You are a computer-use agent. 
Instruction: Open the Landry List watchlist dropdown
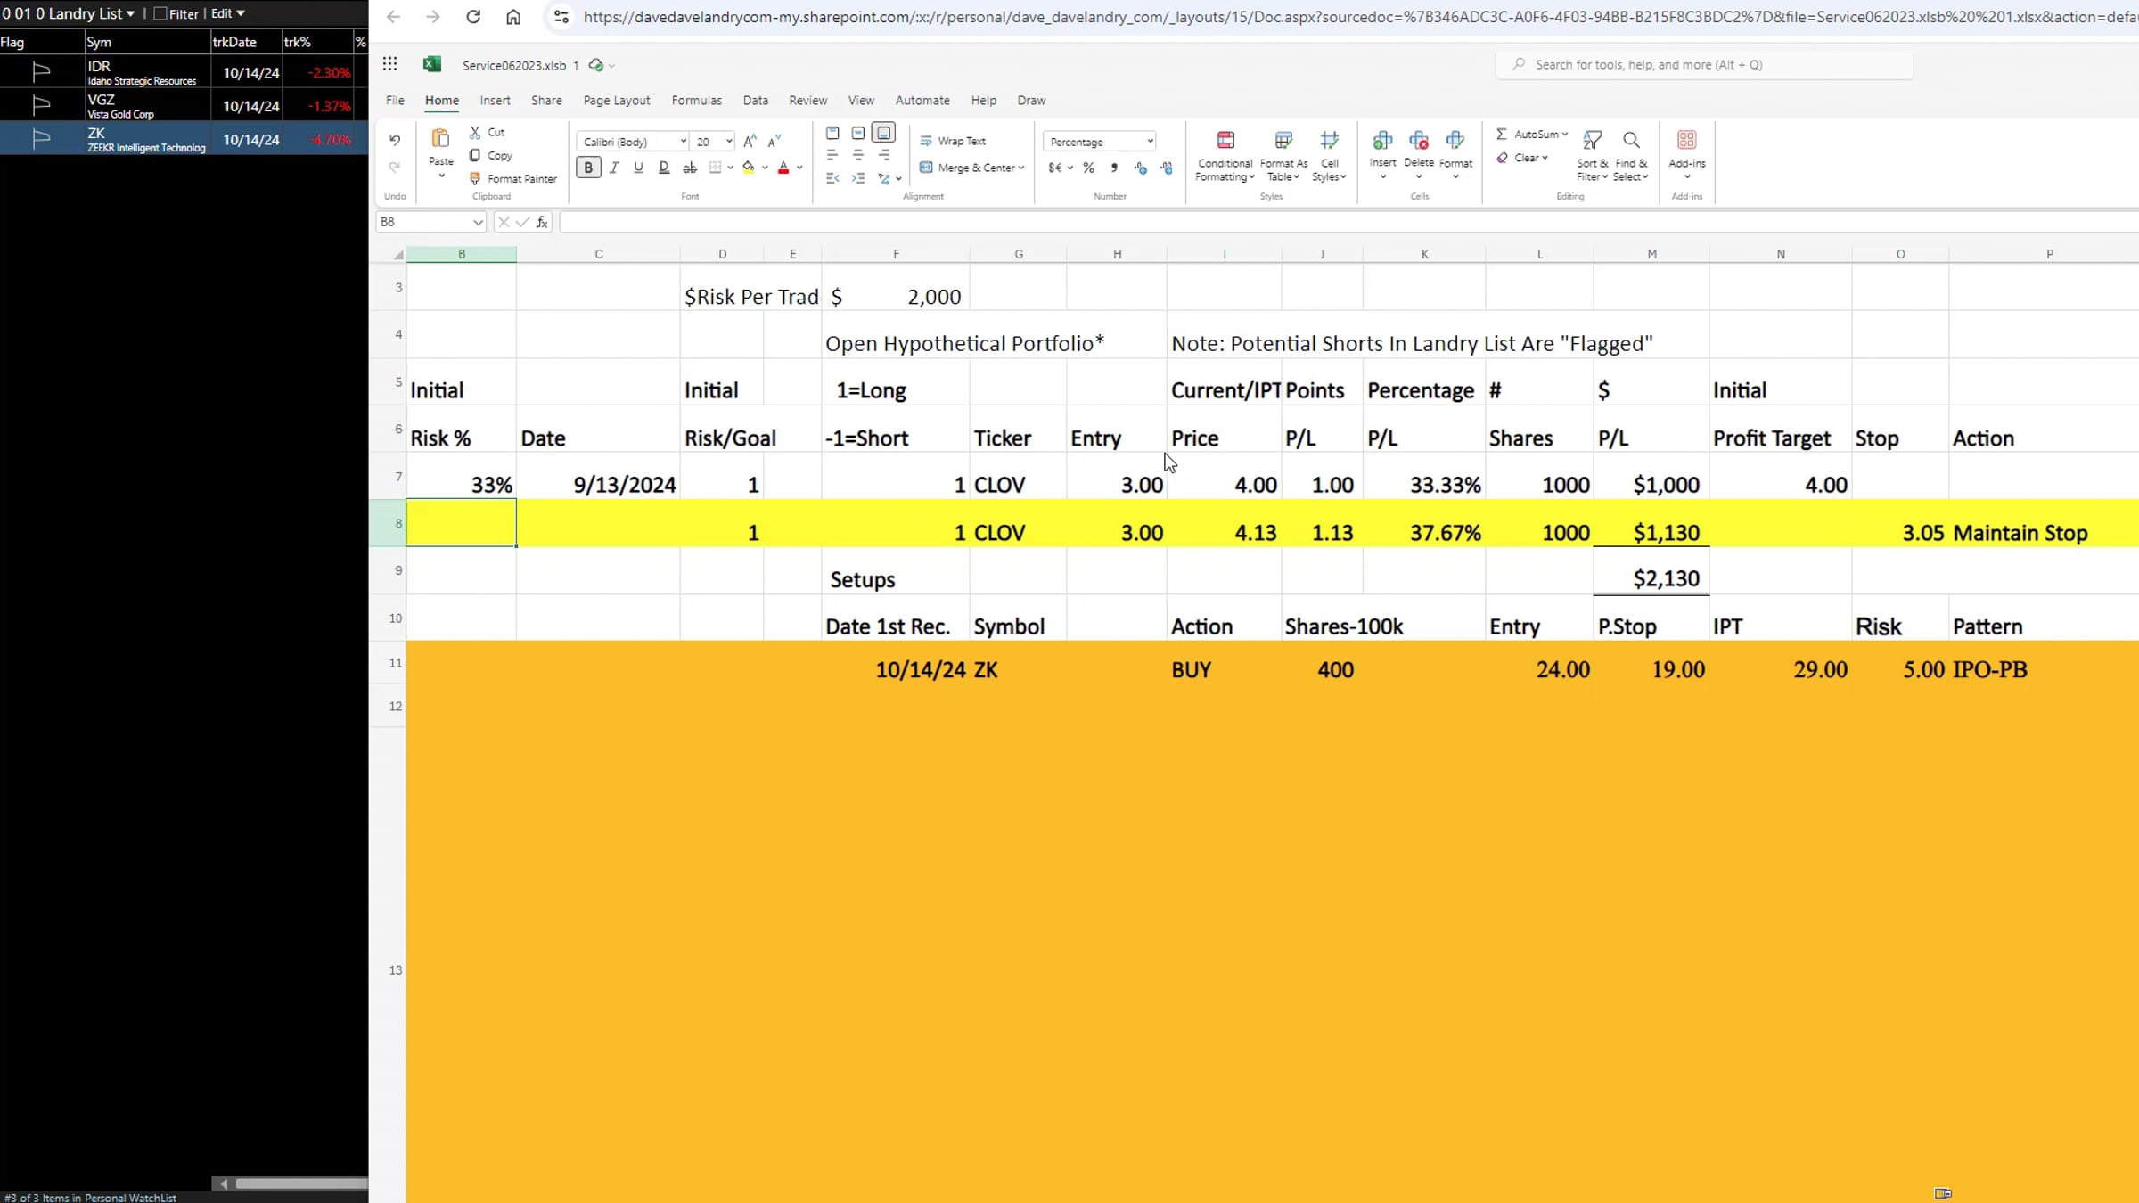coord(69,13)
